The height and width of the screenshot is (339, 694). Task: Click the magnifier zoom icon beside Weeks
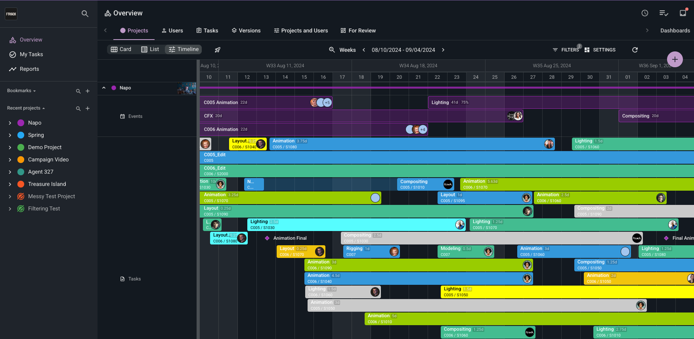tap(332, 50)
